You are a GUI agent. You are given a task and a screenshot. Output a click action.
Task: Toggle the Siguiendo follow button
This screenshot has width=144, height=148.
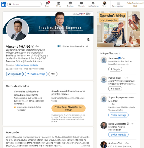[x=15, y=74]
